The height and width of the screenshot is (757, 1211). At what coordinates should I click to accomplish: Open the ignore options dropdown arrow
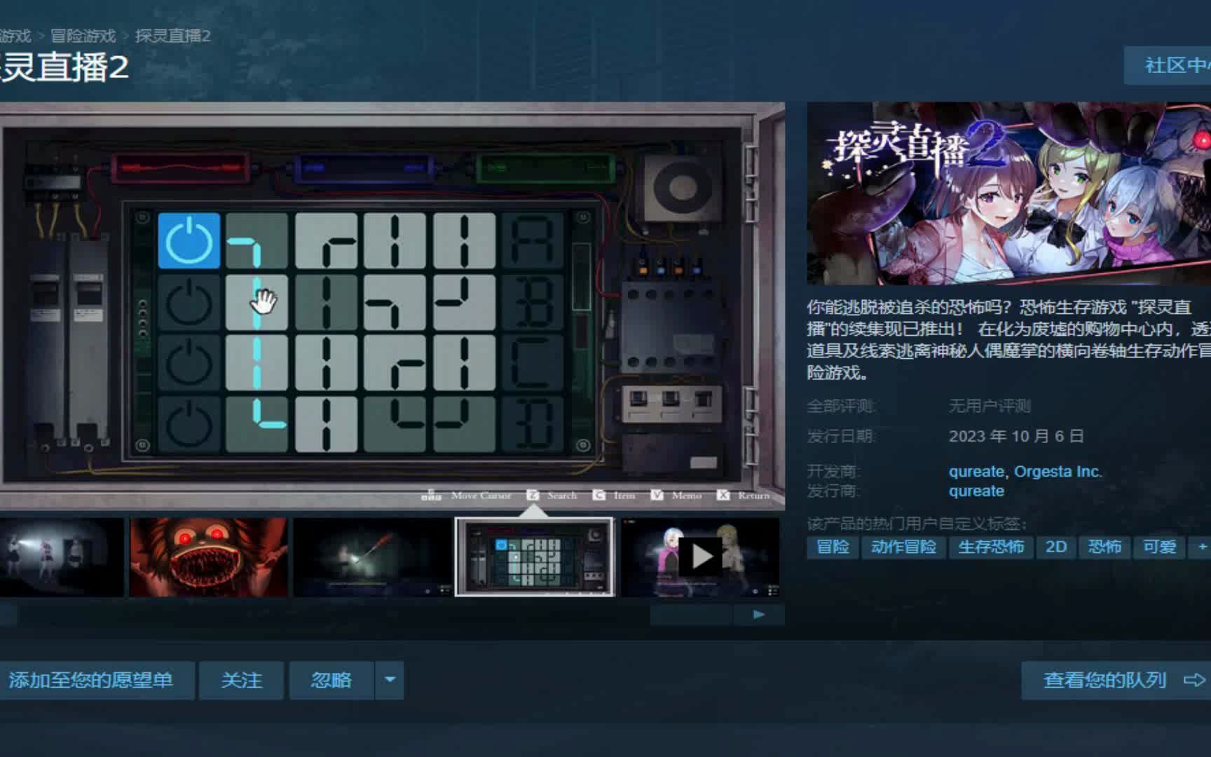pyautogui.click(x=390, y=680)
